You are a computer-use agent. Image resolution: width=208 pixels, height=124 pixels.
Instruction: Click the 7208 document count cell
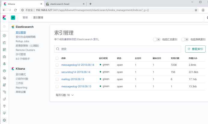pos(173,65)
